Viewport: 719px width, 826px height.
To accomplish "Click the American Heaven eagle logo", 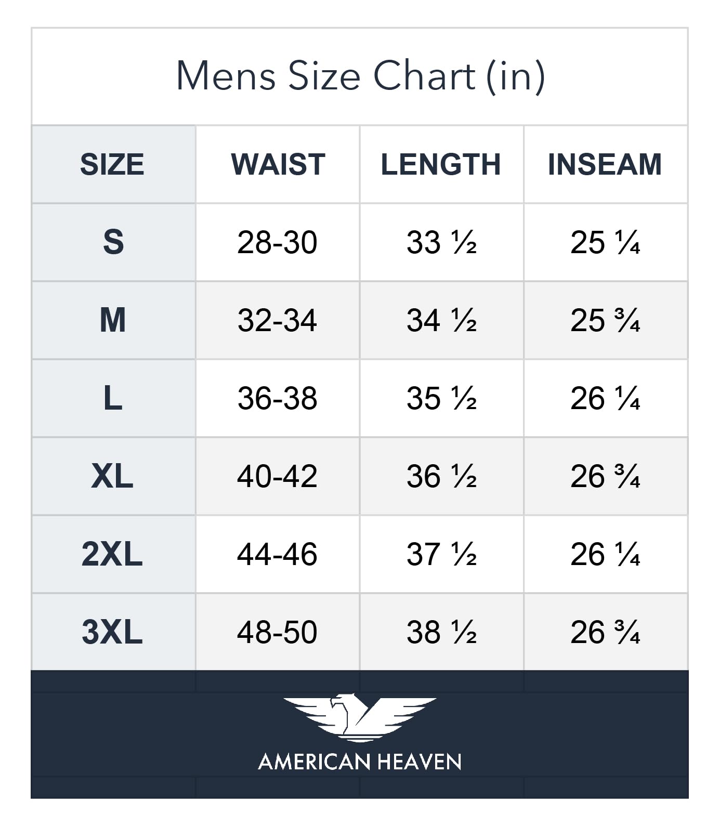I will click(359, 717).
